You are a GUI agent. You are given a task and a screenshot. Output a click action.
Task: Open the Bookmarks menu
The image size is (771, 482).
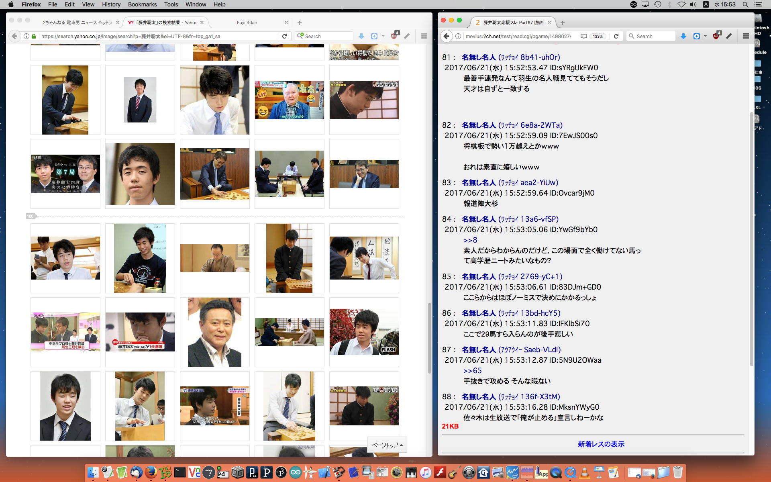(x=142, y=4)
